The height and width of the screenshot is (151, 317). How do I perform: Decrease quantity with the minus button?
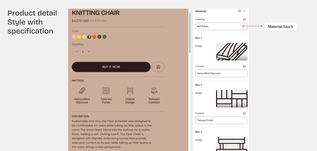pyautogui.click(x=77, y=52)
